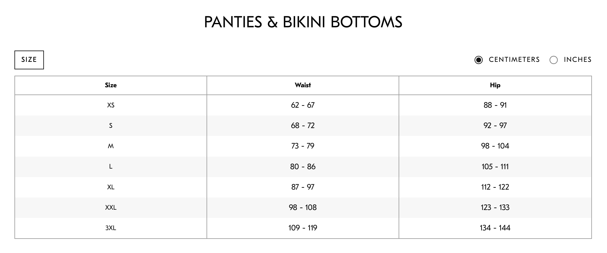The image size is (607, 253).
Task: Click the Size column header
Action: click(x=111, y=85)
